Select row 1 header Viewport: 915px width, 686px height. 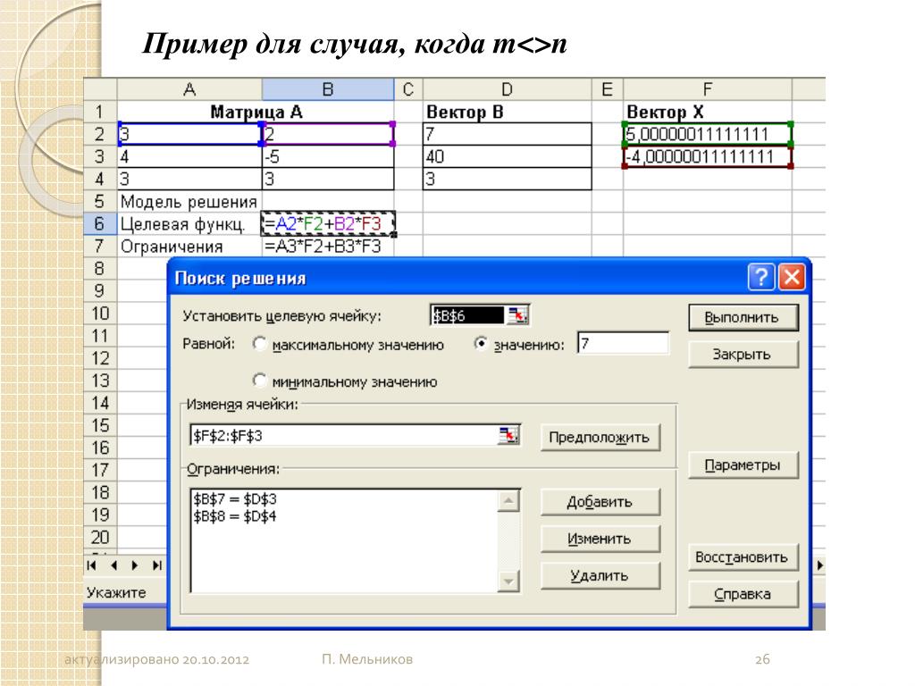100,112
